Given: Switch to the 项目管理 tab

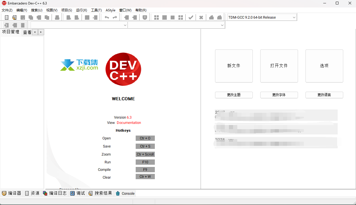Looking at the screenshot, I should (x=11, y=32).
